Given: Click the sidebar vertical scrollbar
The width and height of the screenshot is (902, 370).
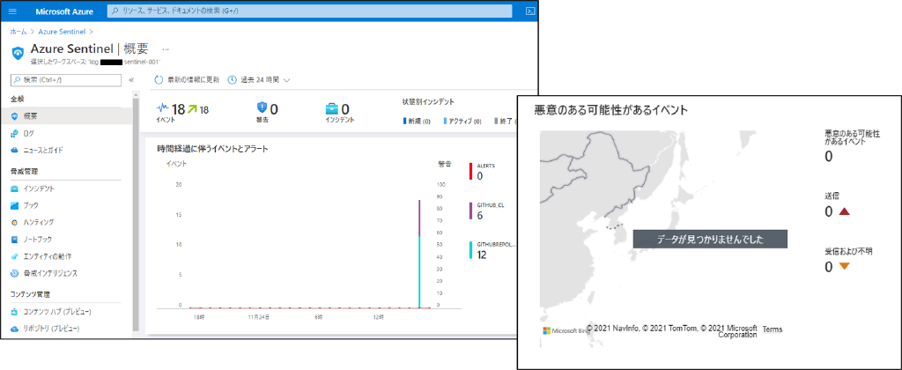Looking at the screenshot, I should click(x=136, y=213).
